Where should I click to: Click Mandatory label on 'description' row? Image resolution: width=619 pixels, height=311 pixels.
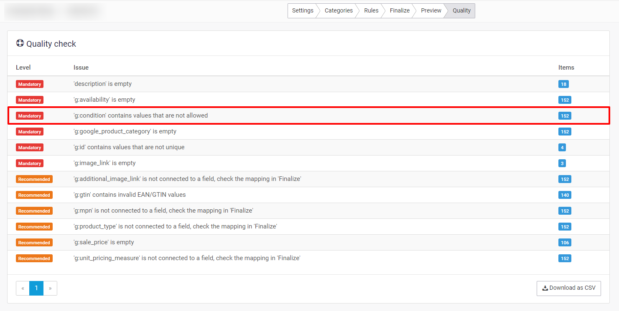tap(30, 84)
